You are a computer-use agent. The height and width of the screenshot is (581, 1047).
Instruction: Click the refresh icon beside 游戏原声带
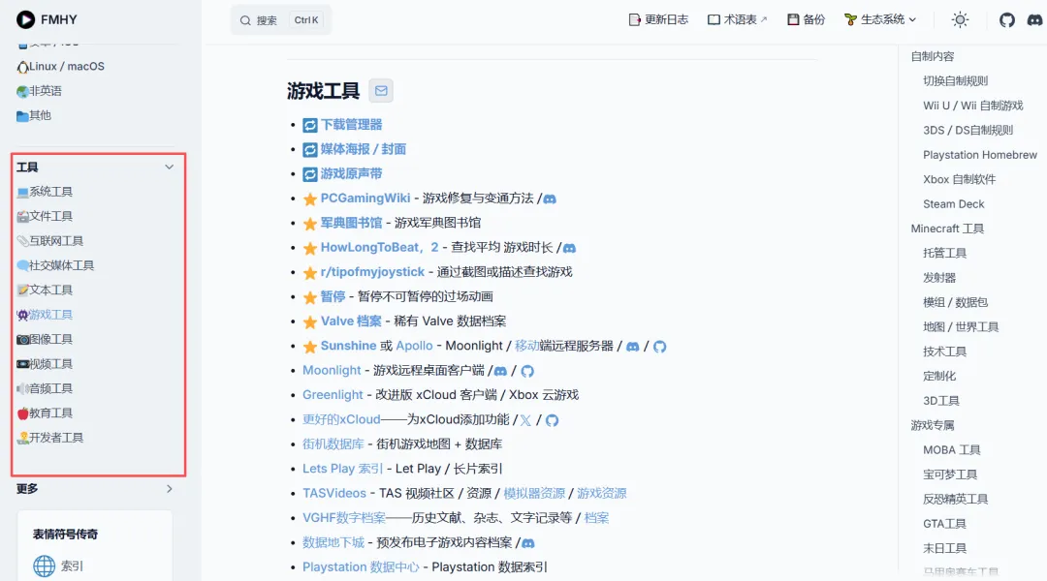pyautogui.click(x=310, y=174)
